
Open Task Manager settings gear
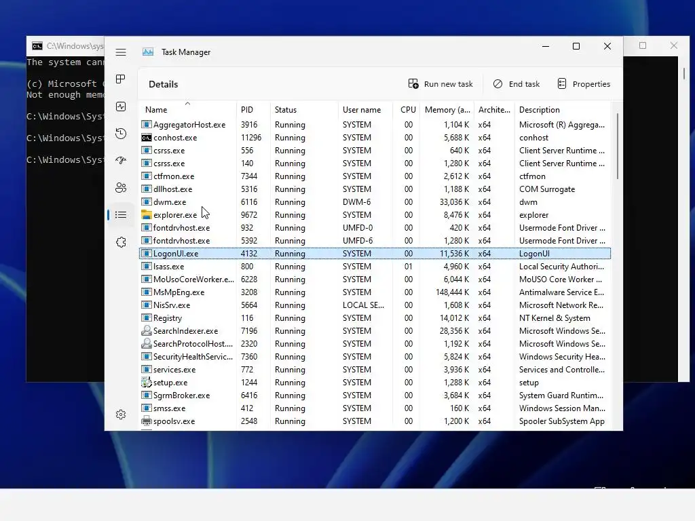(x=121, y=414)
